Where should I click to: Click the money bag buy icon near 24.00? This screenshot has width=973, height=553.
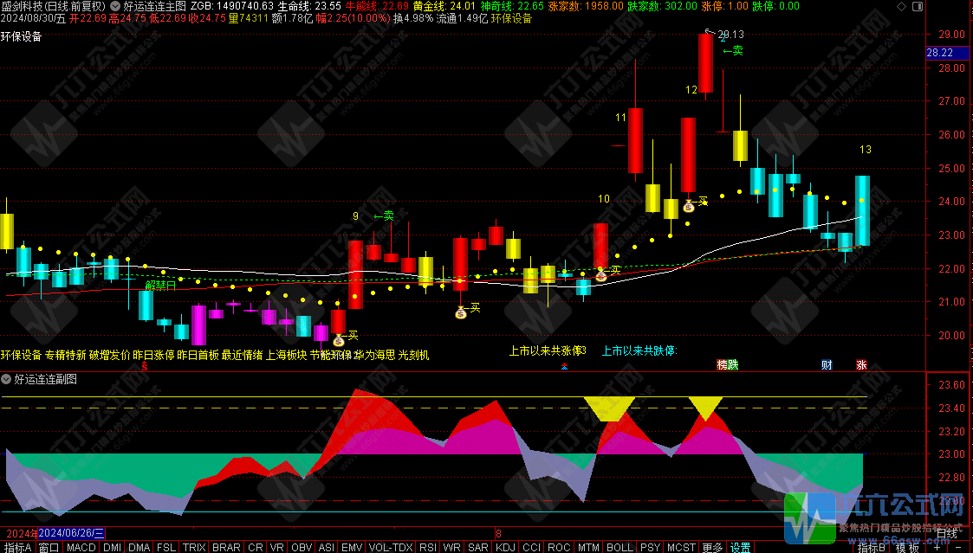tap(688, 207)
